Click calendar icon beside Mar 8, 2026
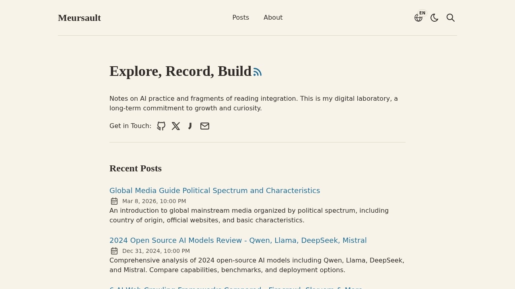This screenshot has width=515, height=289. click(x=114, y=201)
